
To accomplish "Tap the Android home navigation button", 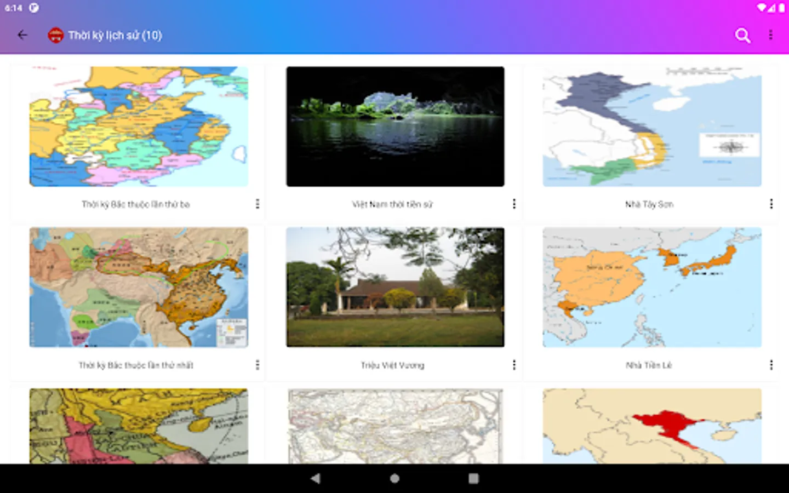I will pos(395,478).
